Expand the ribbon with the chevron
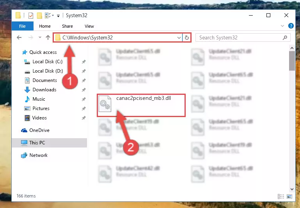Image resolution: width=300 pixels, height=208 pixels. 282,26
